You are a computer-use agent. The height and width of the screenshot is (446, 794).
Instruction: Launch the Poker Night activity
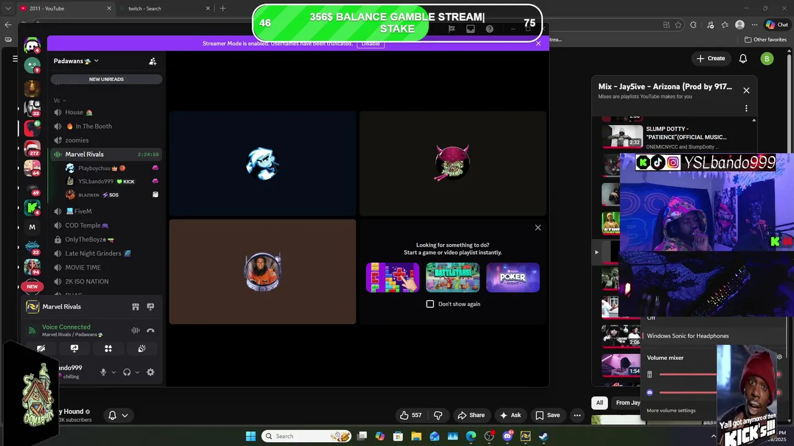pos(513,278)
